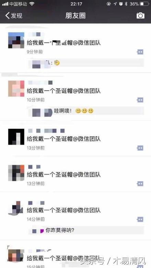Viewport: 151px width, 268px height.
Task: Tap the blurred avatar of the 9分钟前 post
Action: (16, 40)
